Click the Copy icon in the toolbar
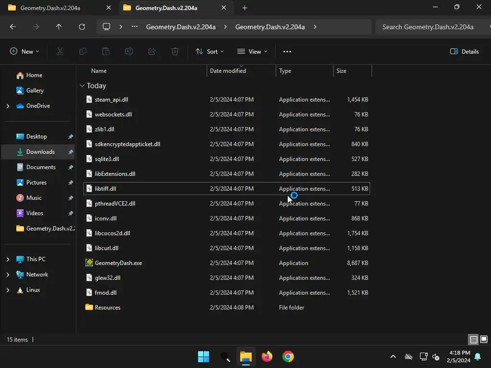Viewport: 491px width, 368px height. tap(82, 52)
